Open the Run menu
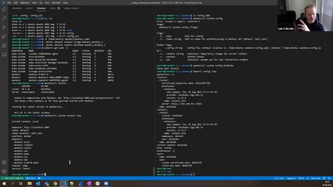The height and width of the screenshot is (187, 333). (x=47, y=3)
